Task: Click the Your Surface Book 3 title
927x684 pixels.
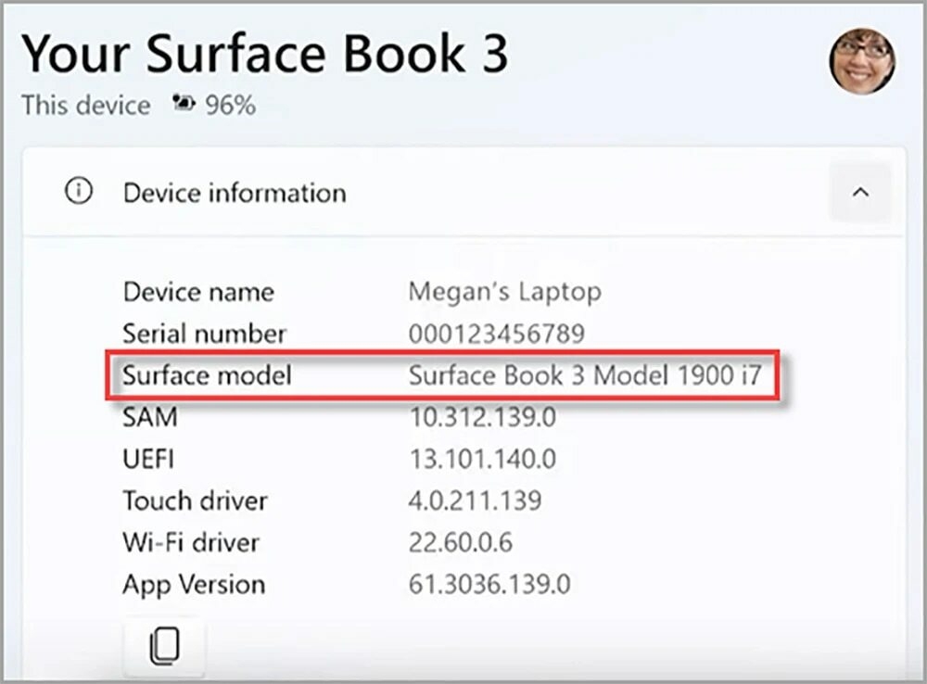Action: click(x=265, y=53)
